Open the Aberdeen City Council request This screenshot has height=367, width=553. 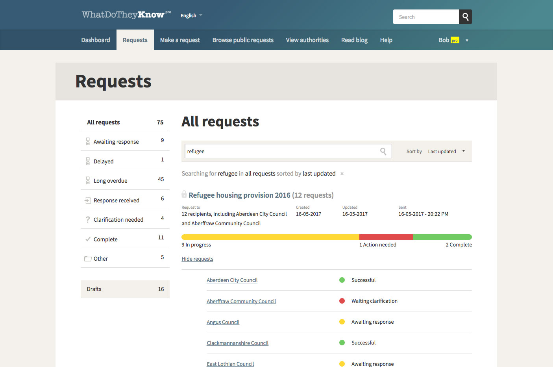click(x=232, y=280)
